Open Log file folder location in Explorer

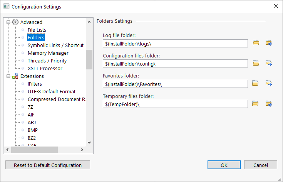(x=269, y=43)
